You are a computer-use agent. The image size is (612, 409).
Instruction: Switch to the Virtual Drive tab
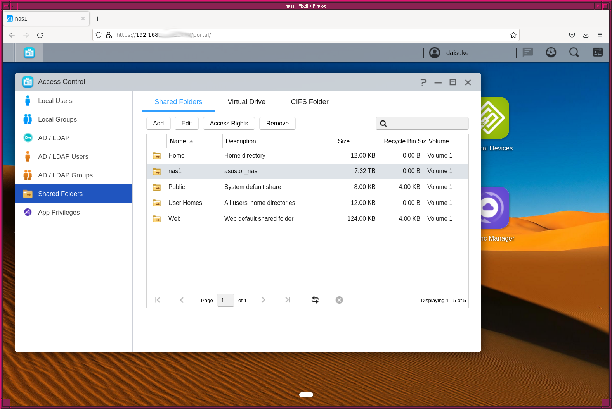[x=246, y=102]
